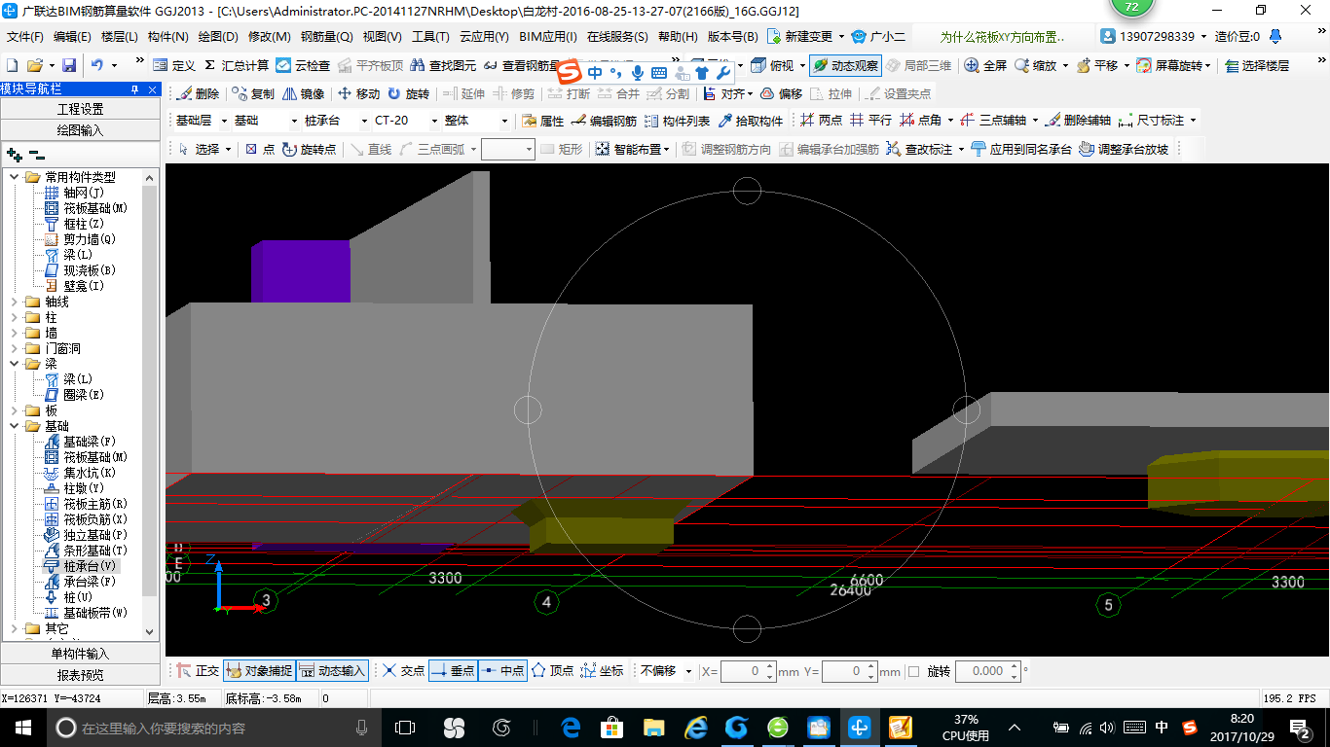The image size is (1330, 747).
Task: Open the 文件(F) menu
Action: pos(25,37)
